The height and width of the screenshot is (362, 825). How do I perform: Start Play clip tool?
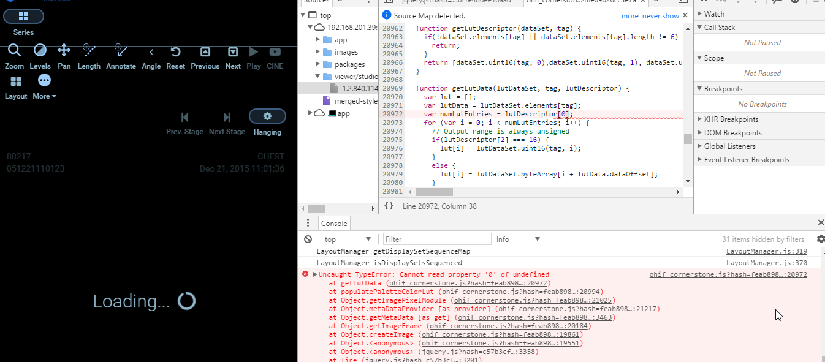click(254, 58)
